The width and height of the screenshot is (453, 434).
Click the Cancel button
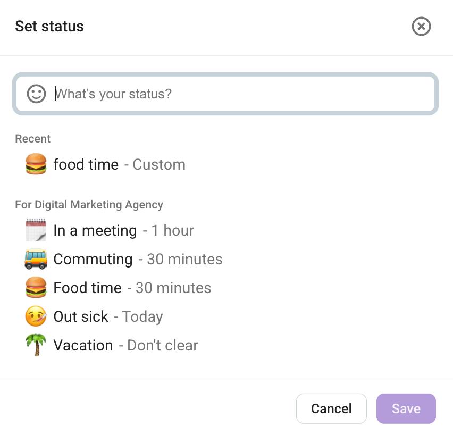[x=331, y=408]
